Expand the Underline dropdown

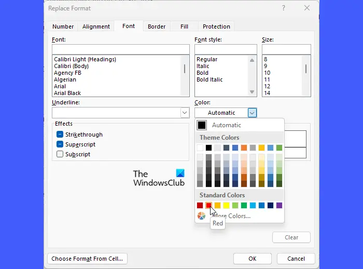pyautogui.click(x=185, y=113)
